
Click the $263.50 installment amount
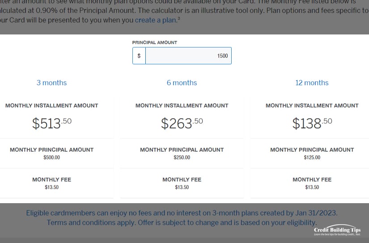[x=182, y=123]
